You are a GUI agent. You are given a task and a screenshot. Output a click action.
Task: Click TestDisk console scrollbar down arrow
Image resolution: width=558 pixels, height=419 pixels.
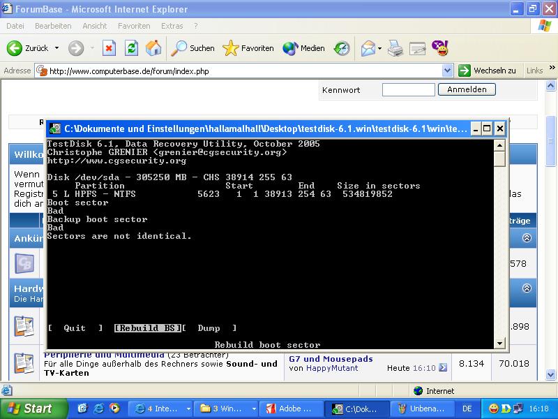499,344
